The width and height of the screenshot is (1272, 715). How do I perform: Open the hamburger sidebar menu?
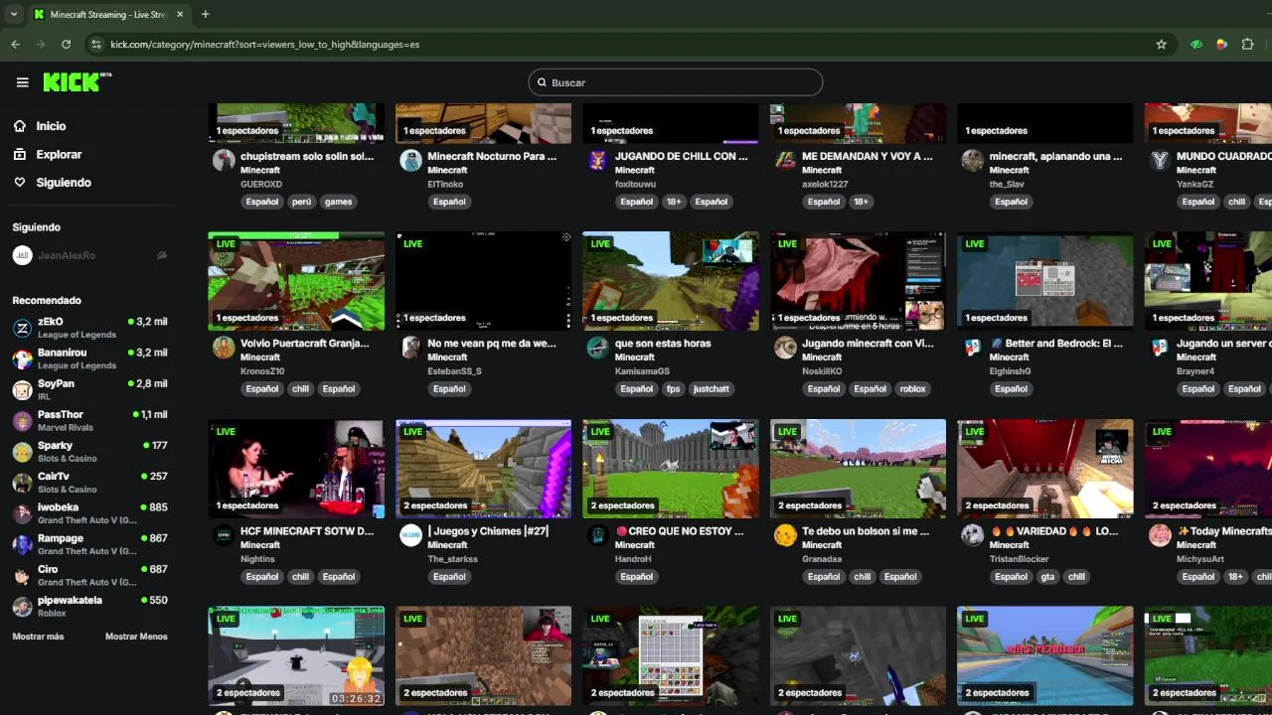[22, 82]
